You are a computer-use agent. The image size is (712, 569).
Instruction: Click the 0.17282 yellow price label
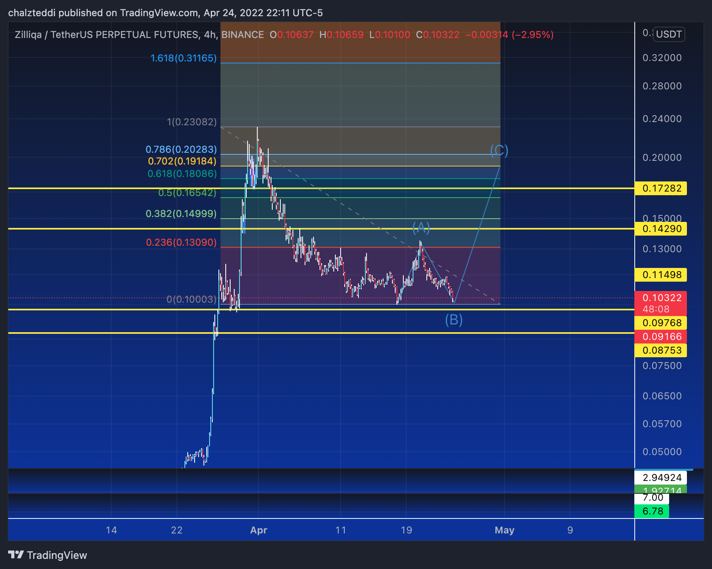pos(661,188)
